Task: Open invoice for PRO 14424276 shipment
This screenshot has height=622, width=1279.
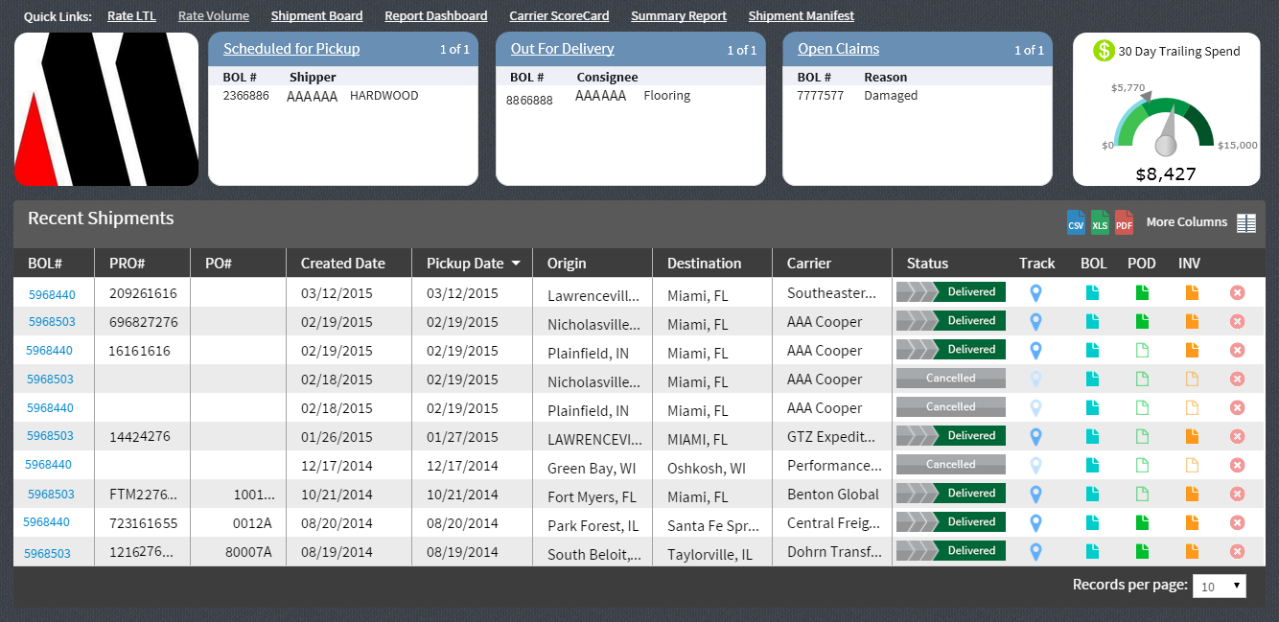Action: point(1192,437)
